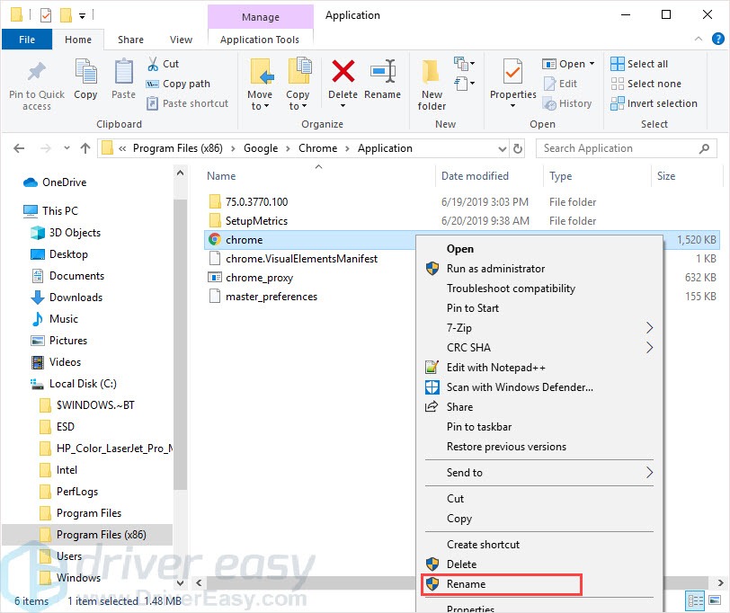The height and width of the screenshot is (613, 730).
Task: Expand Send to submenu
Action: (650, 473)
